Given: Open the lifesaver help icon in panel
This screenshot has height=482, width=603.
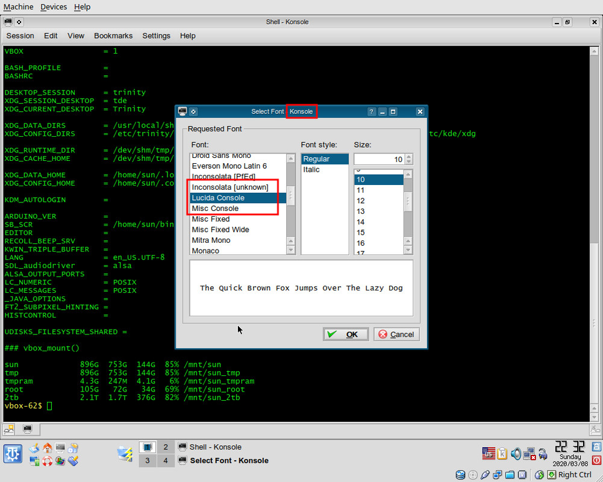Looking at the screenshot, I should point(48,461).
